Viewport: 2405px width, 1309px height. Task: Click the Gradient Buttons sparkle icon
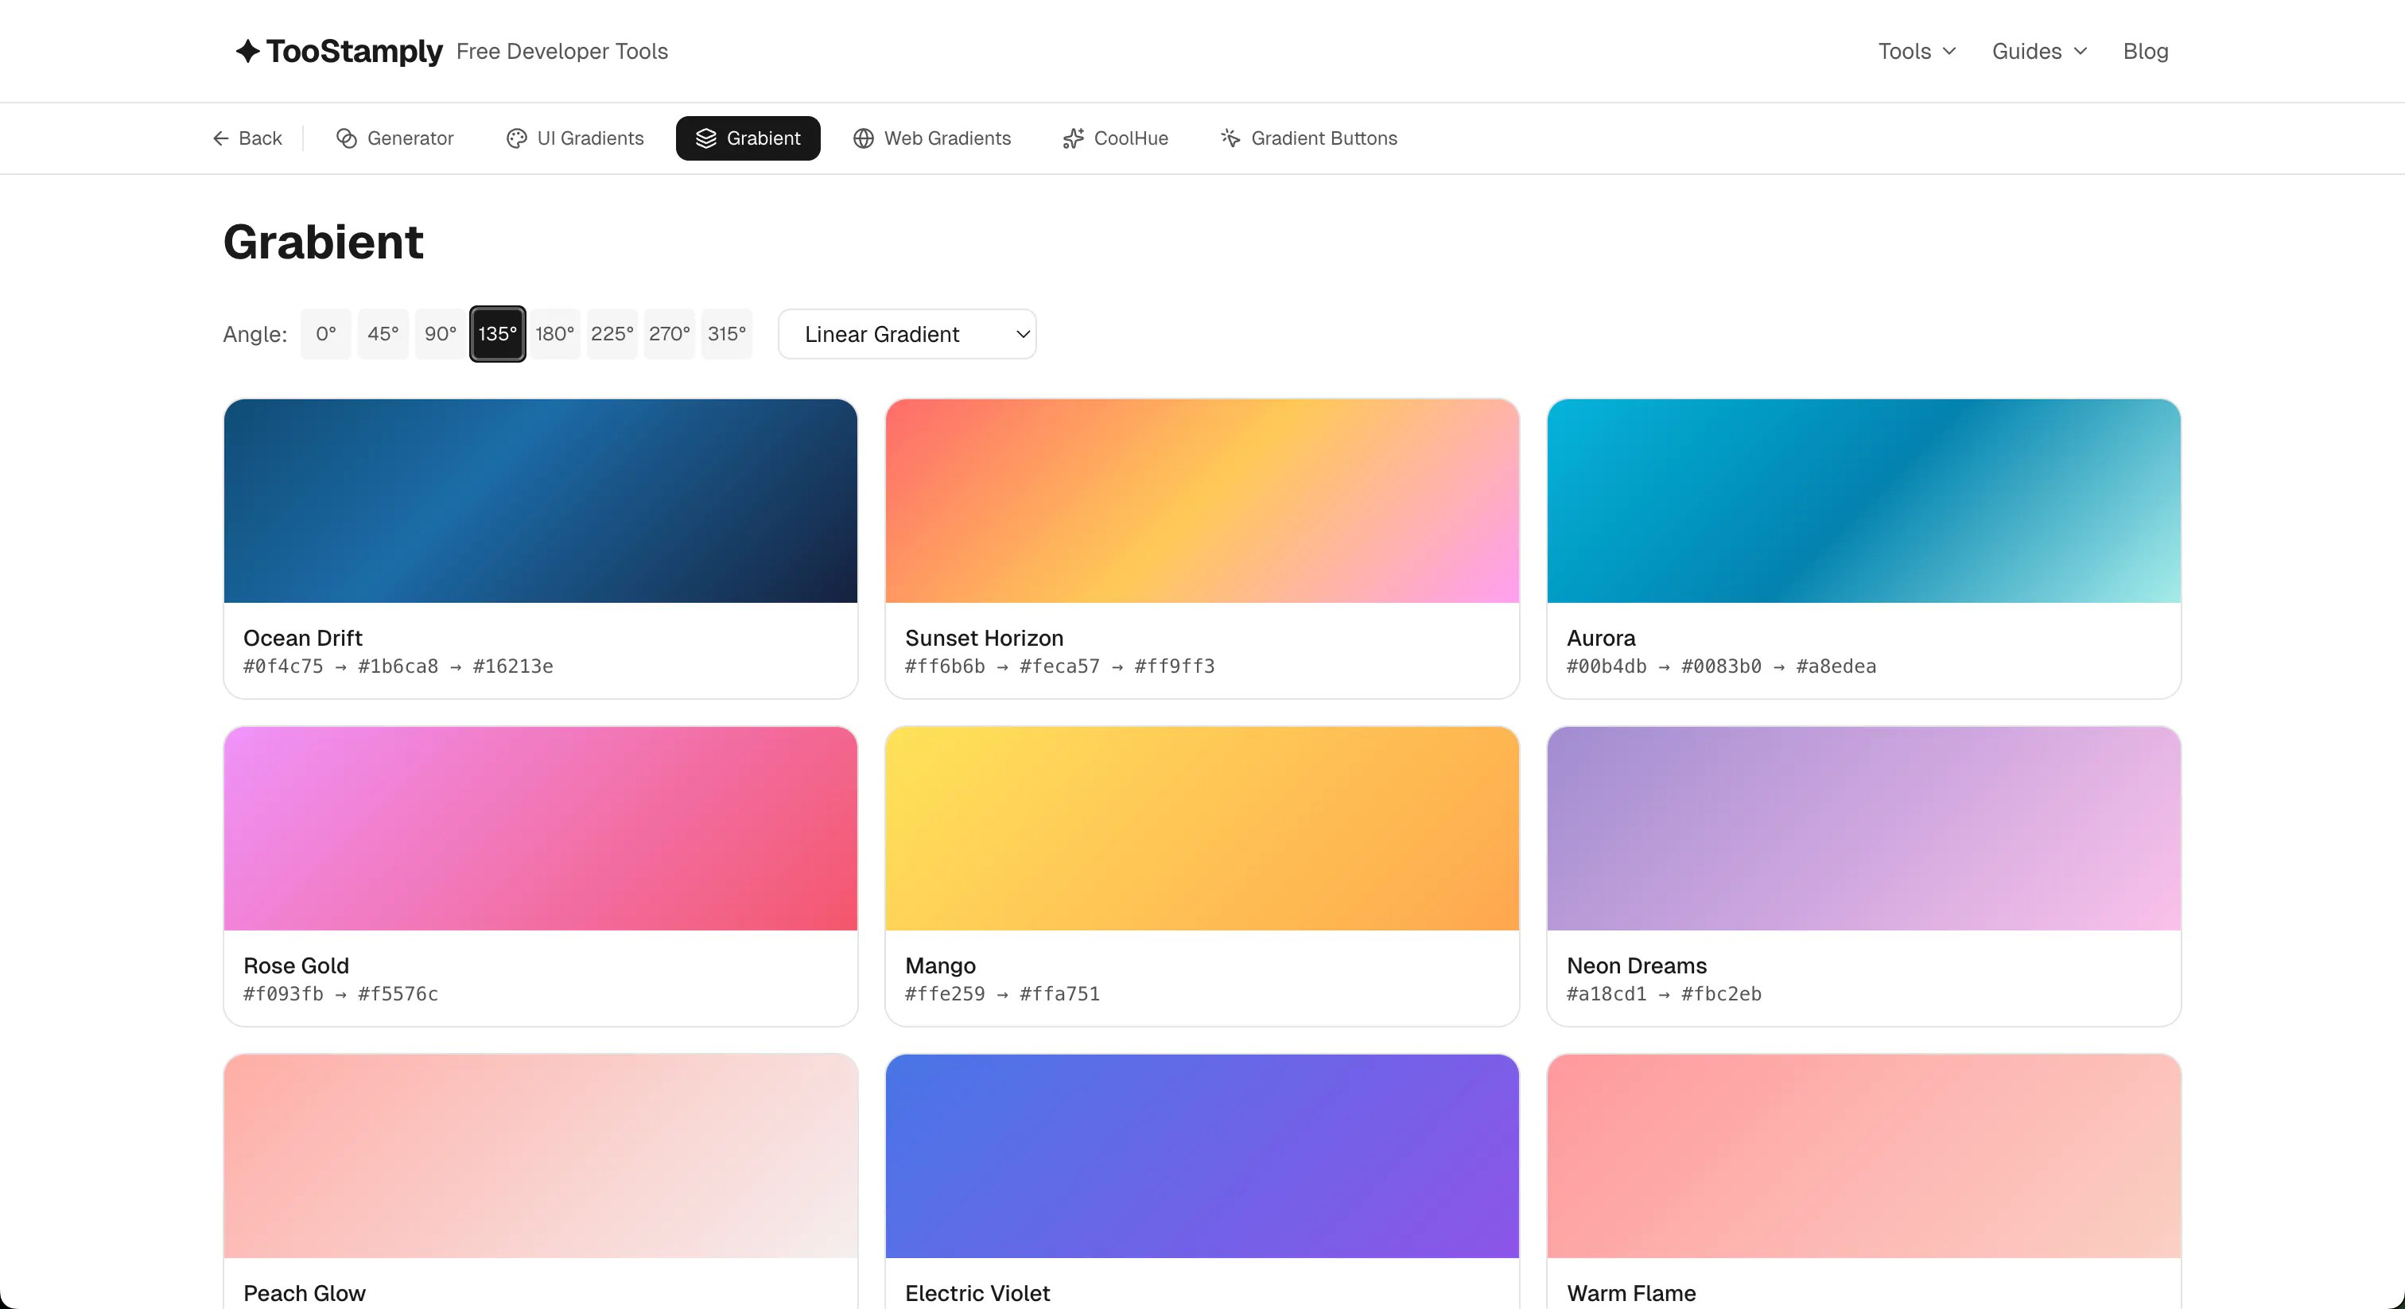pyautogui.click(x=1230, y=138)
